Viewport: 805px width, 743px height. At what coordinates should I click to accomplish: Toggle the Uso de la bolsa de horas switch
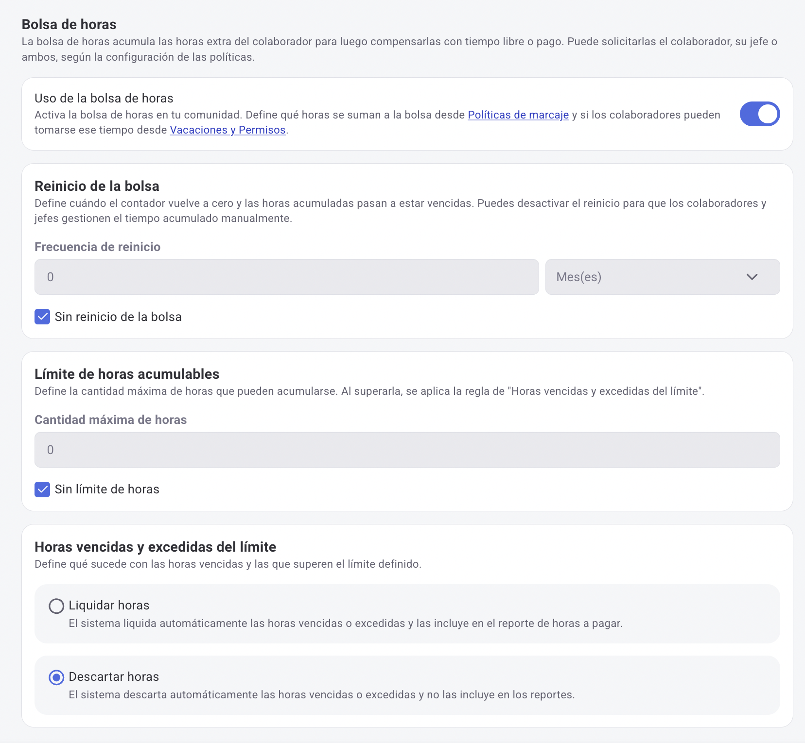tap(760, 114)
